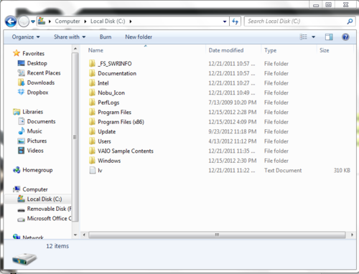Open the Music library
This screenshot has width=359, height=274.
[34, 131]
